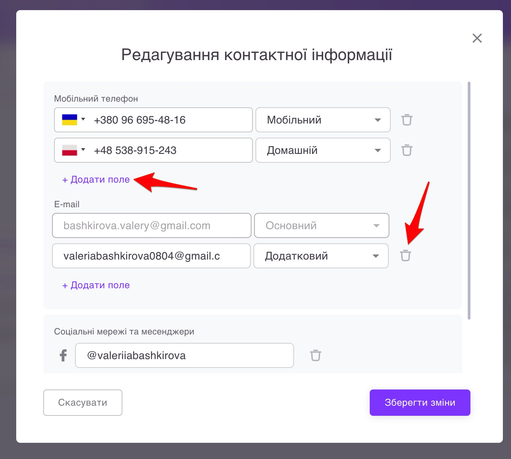Expand the Мобільний phone type dropdown
Screen dimensions: 511x459
[x=323, y=120]
